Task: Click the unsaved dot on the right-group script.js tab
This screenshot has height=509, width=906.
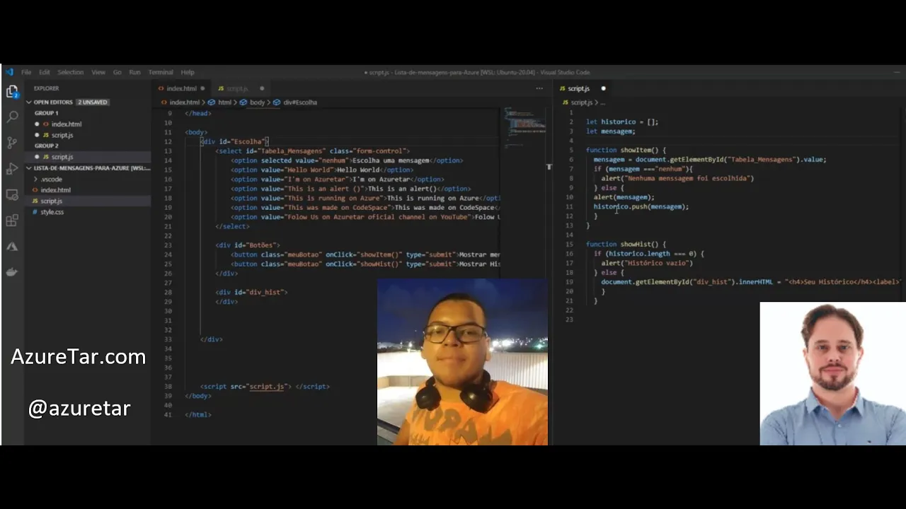Action: 603,88
